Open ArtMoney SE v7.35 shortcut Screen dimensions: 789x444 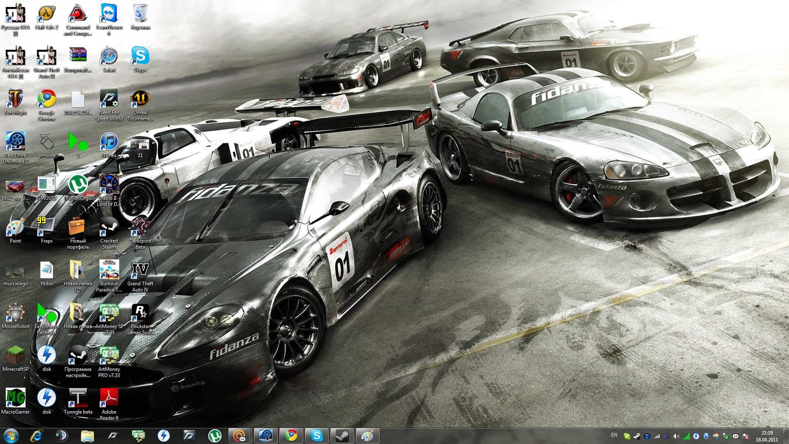[109, 319]
